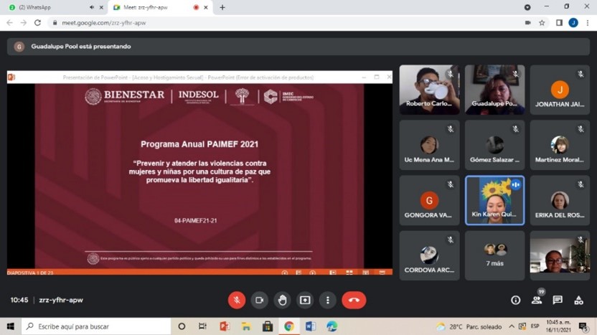Open Cortana circle icon on taskbar
Screen dimensions: 597x335
[x=182, y=326]
